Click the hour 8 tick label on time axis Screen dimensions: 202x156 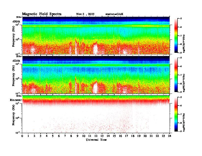pyautogui.click(x=71, y=136)
